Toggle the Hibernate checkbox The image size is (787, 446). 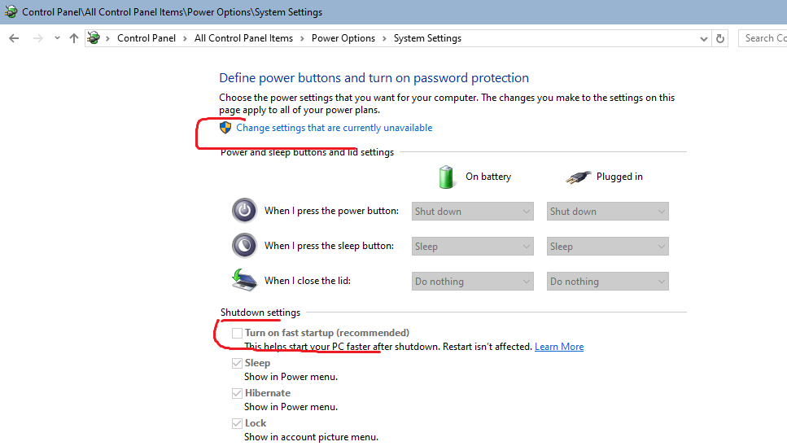237,393
